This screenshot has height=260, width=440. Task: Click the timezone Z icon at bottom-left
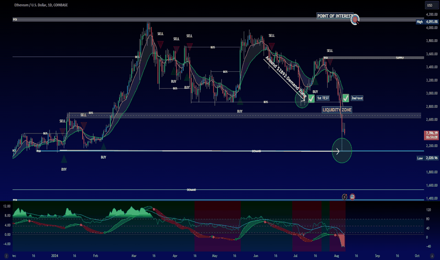6,256
